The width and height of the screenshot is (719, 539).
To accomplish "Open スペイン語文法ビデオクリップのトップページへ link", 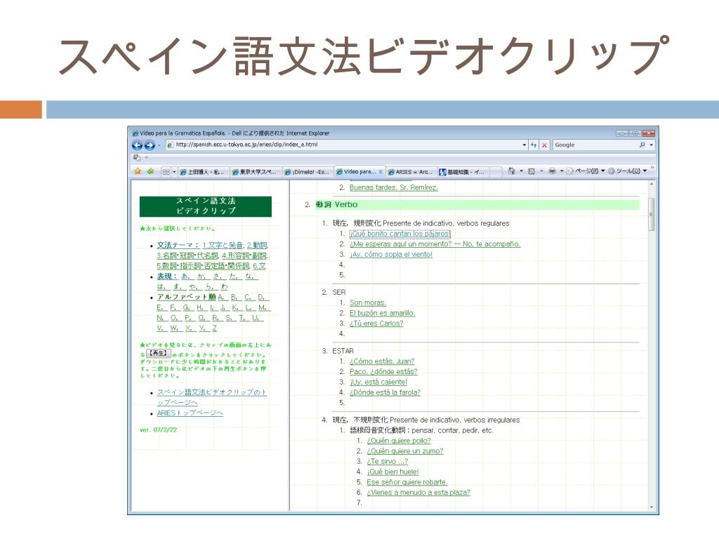I will tap(211, 397).
